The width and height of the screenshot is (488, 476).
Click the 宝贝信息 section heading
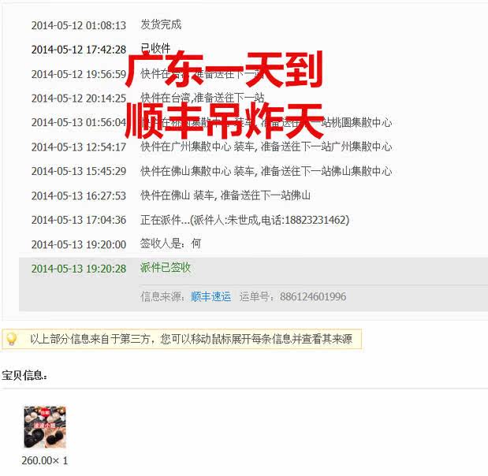click(x=24, y=375)
